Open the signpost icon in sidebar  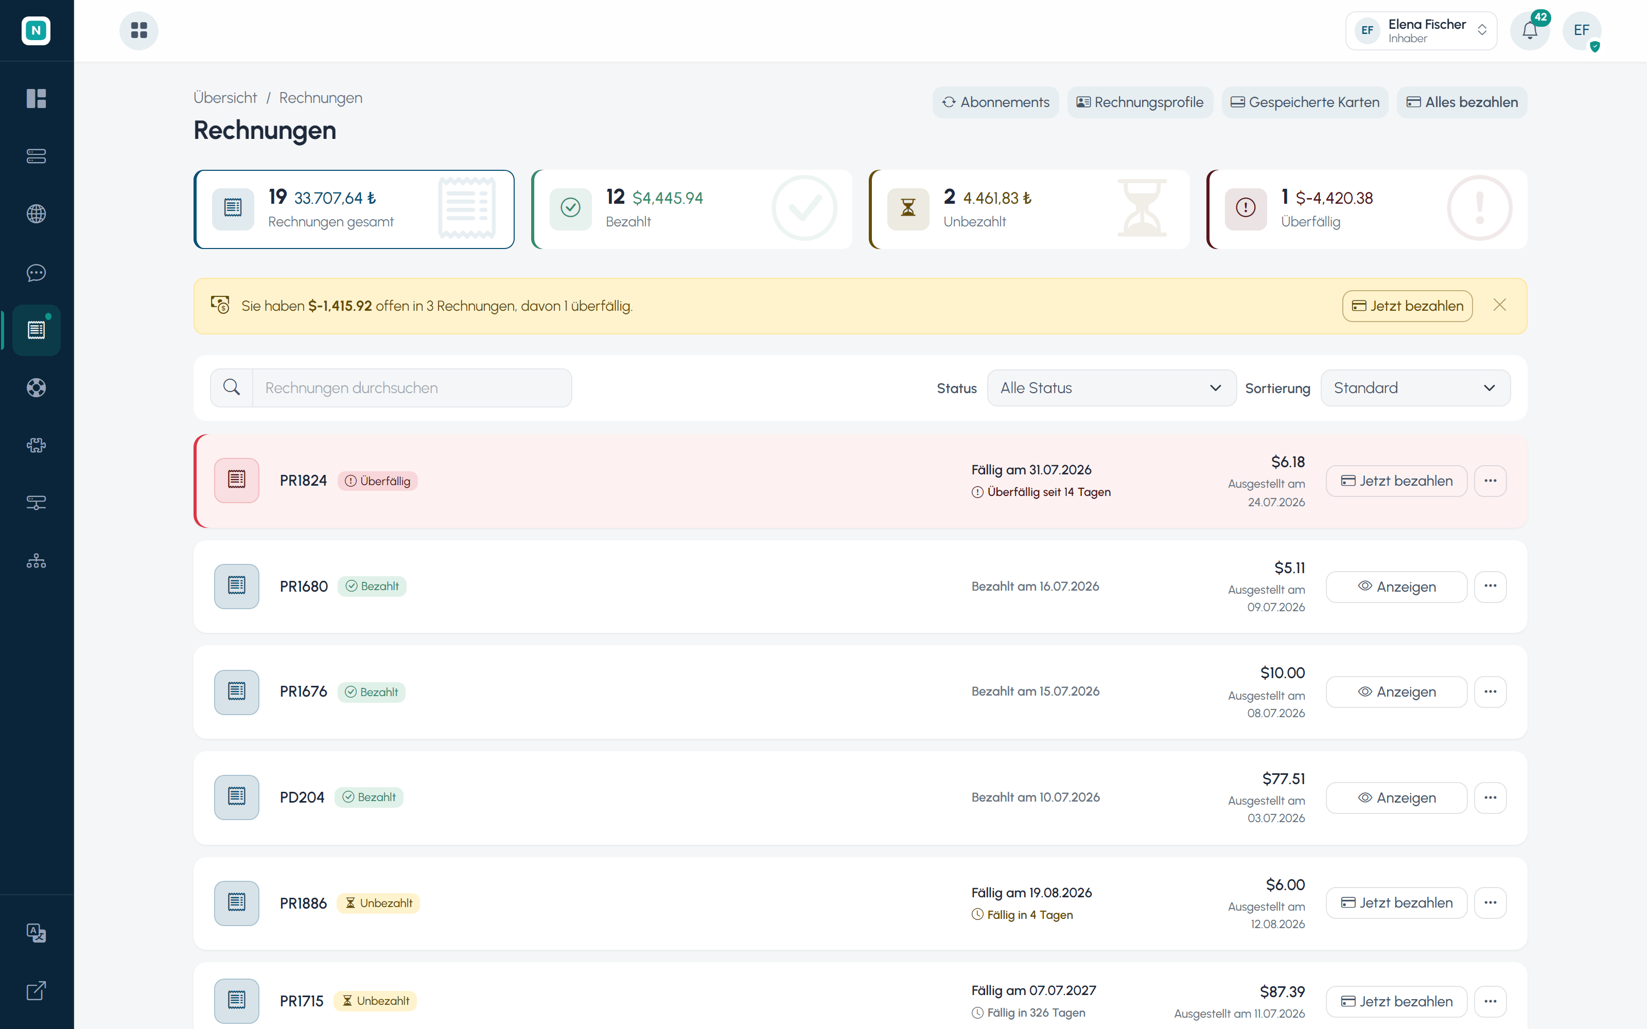(36, 503)
